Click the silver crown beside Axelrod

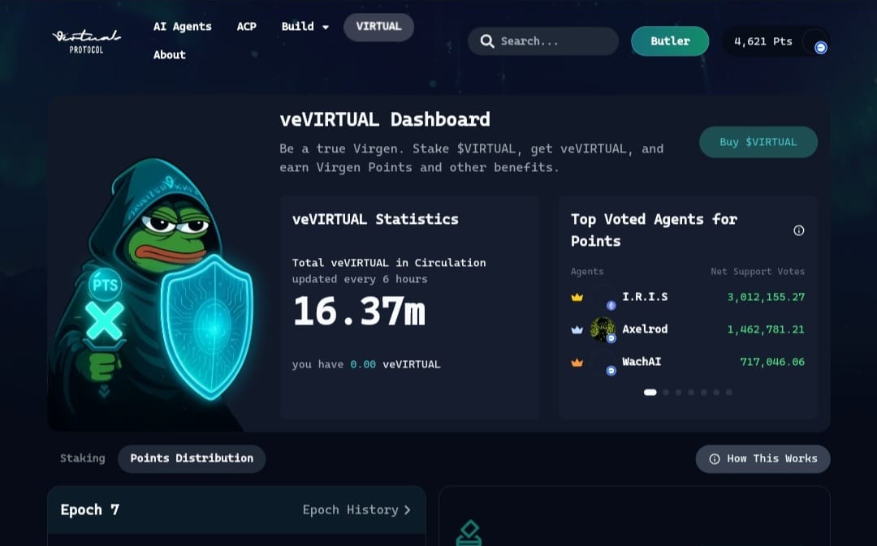[577, 329]
